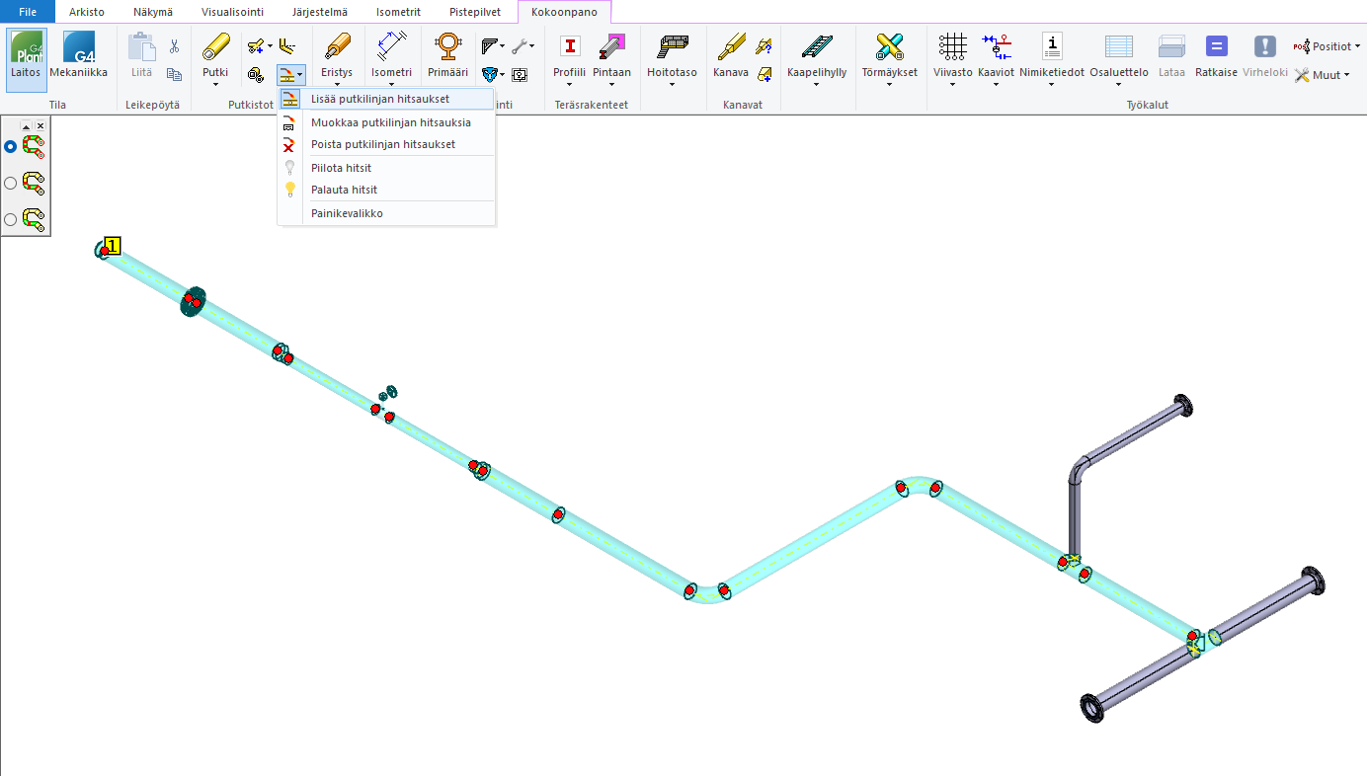Image resolution: width=1367 pixels, height=776 pixels.
Task: Click the Ratkaise solve icon
Action: pyautogui.click(x=1216, y=47)
